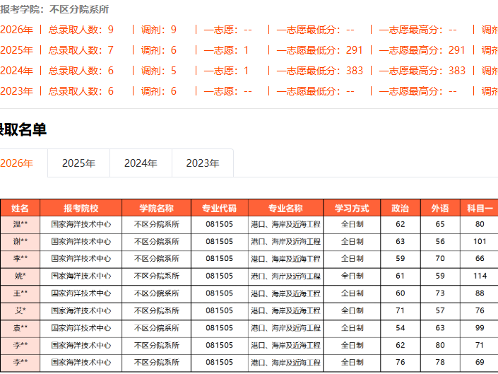
Task: Click 一志愿 1 in the 2025年 row
Action: pyautogui.click(x=226, y=50)
